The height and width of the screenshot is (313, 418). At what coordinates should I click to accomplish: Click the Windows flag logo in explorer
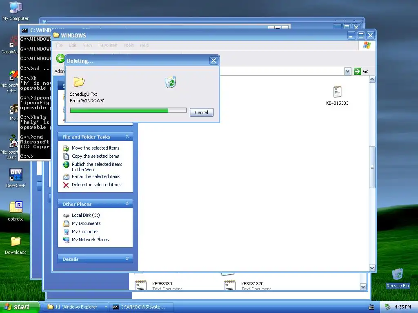[x=367, y=45]
